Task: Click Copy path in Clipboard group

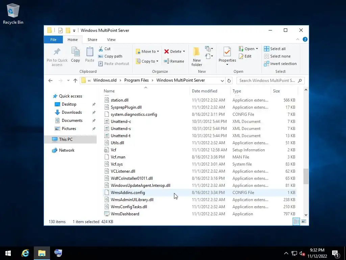Action: click(x=110, y=57)
